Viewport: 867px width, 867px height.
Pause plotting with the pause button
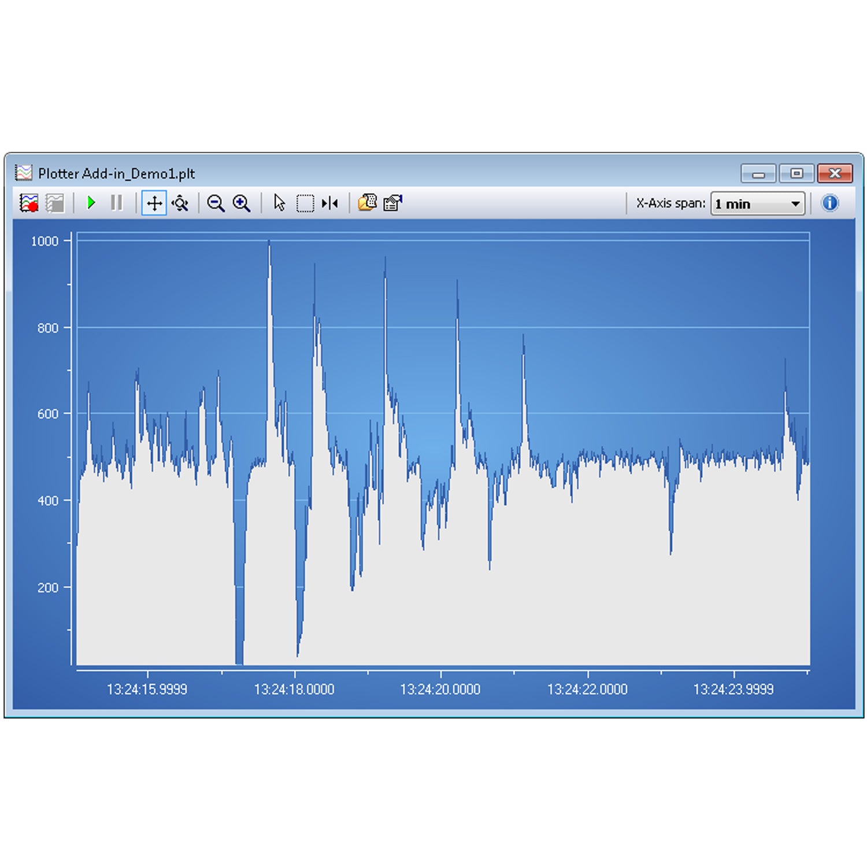tap(116, 203)
